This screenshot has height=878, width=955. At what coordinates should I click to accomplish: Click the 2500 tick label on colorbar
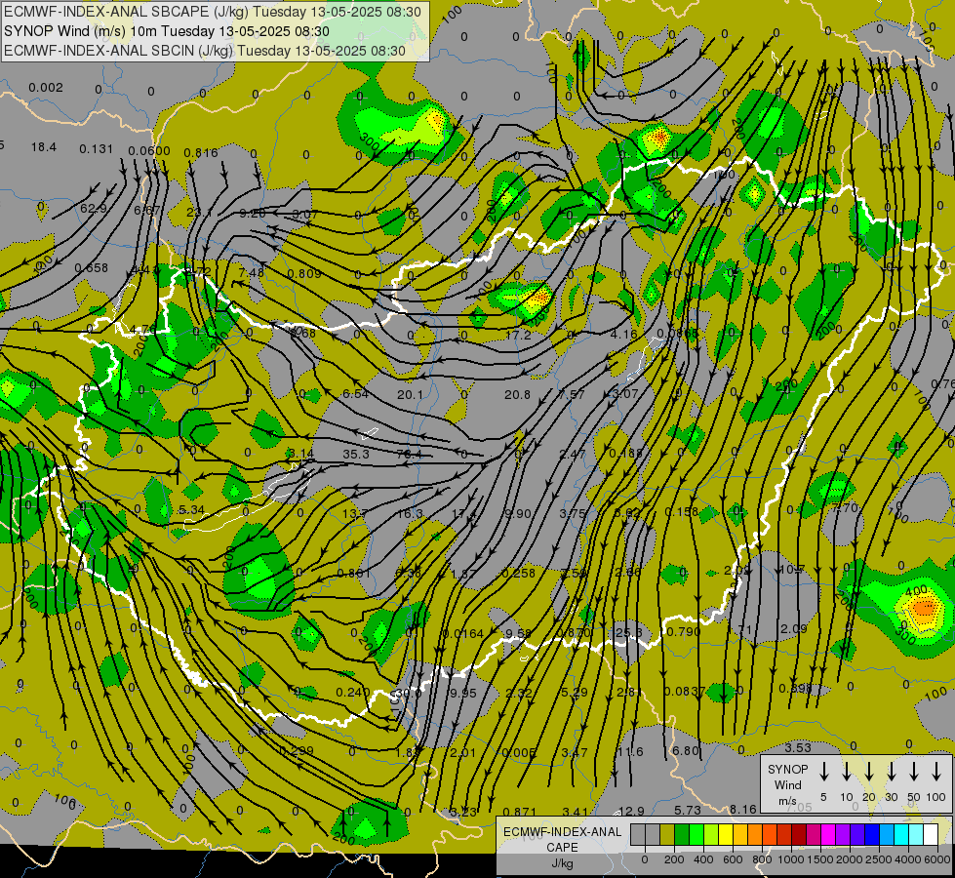point(880,859)
